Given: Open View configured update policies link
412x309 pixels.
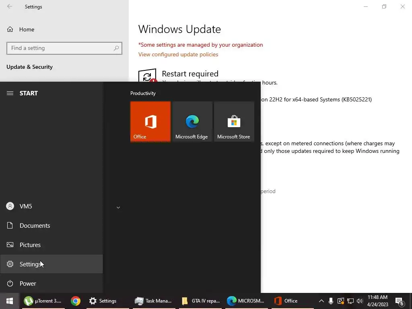Looking at the screenshot, I should coord(178,54).
